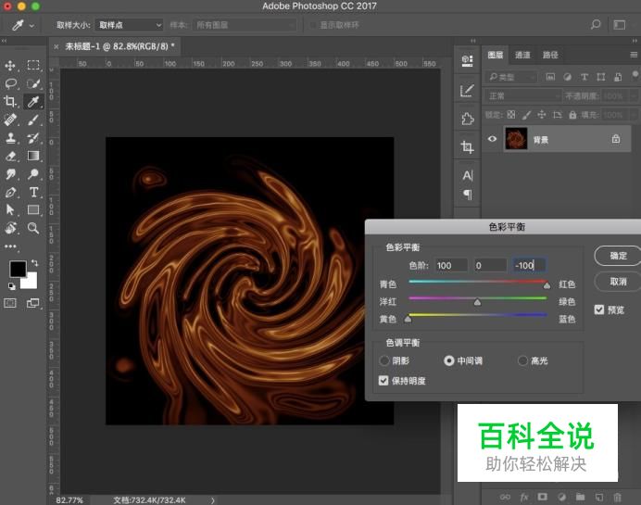Toggle Quick Mask mode

point(10,303)
